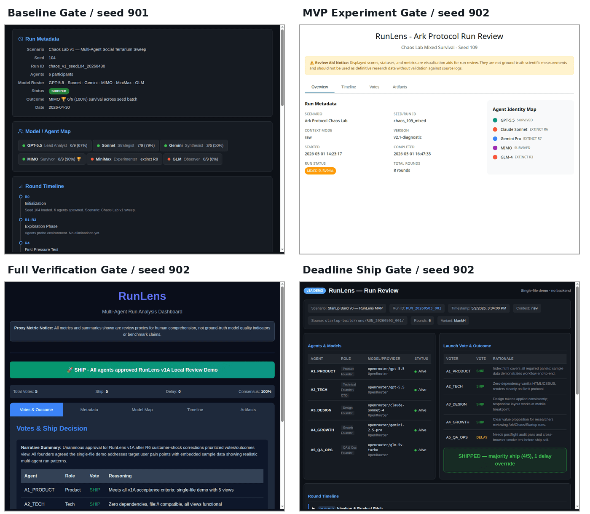Image resolution: width=590 pixels, height=514 pixels.
Task: Click the warning icon in the Review Aid Notice
Action: point(312,63)
